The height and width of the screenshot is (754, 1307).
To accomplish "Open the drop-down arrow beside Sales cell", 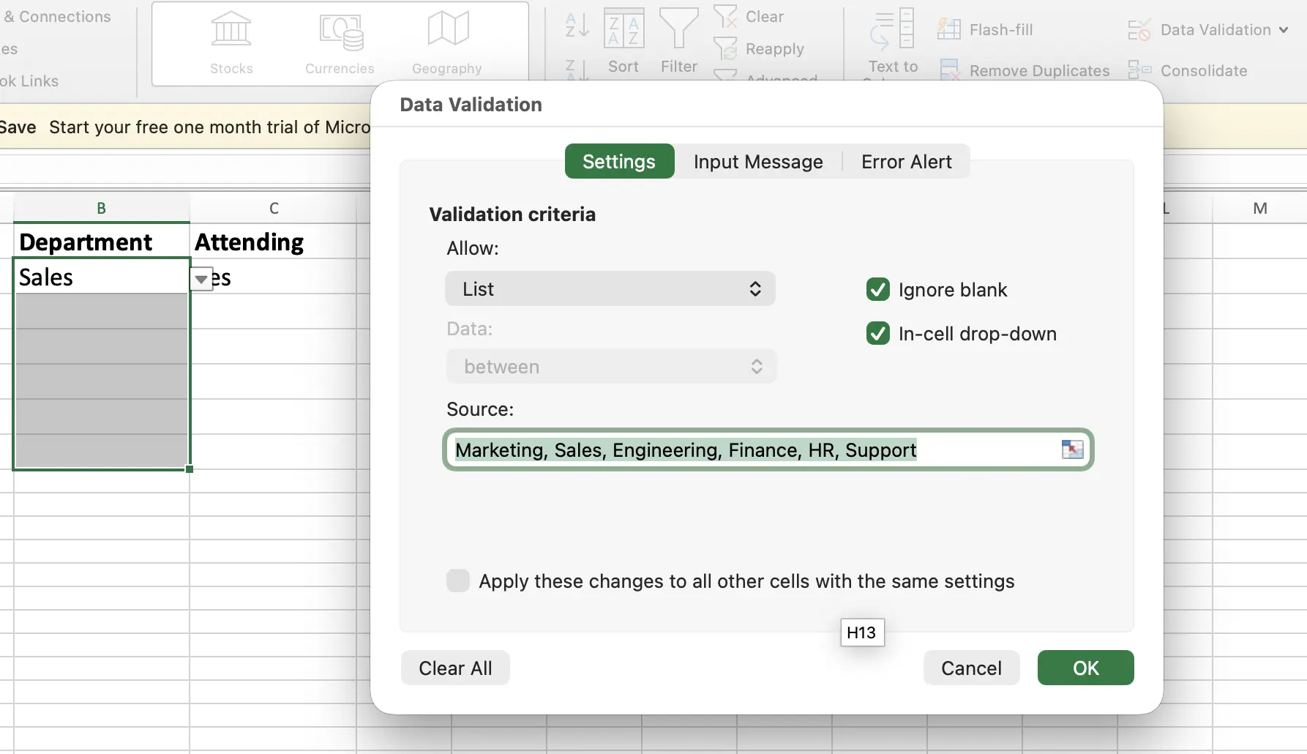I will pos(201,279).
